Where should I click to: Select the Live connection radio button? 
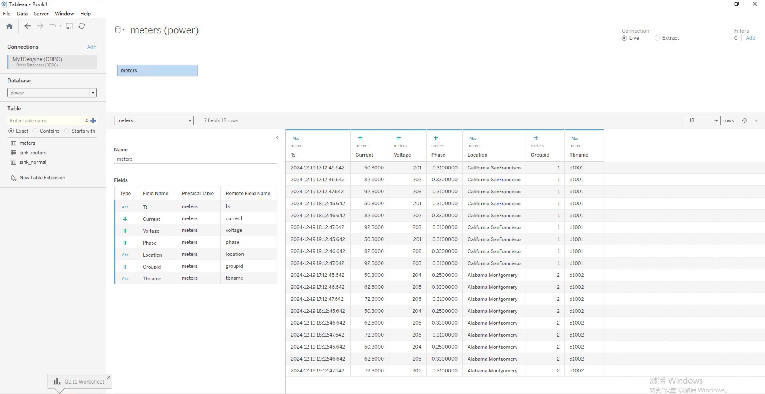624,38
